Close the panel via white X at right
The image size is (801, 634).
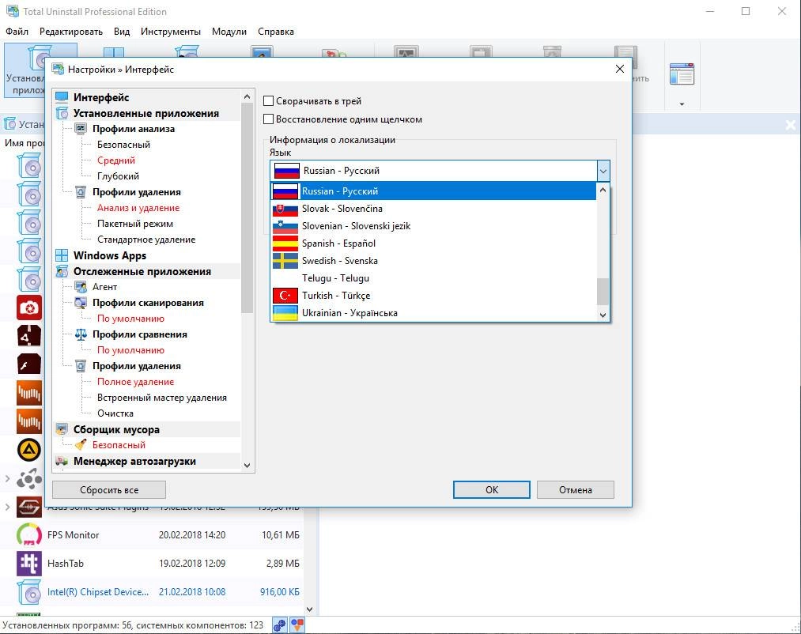790,125
